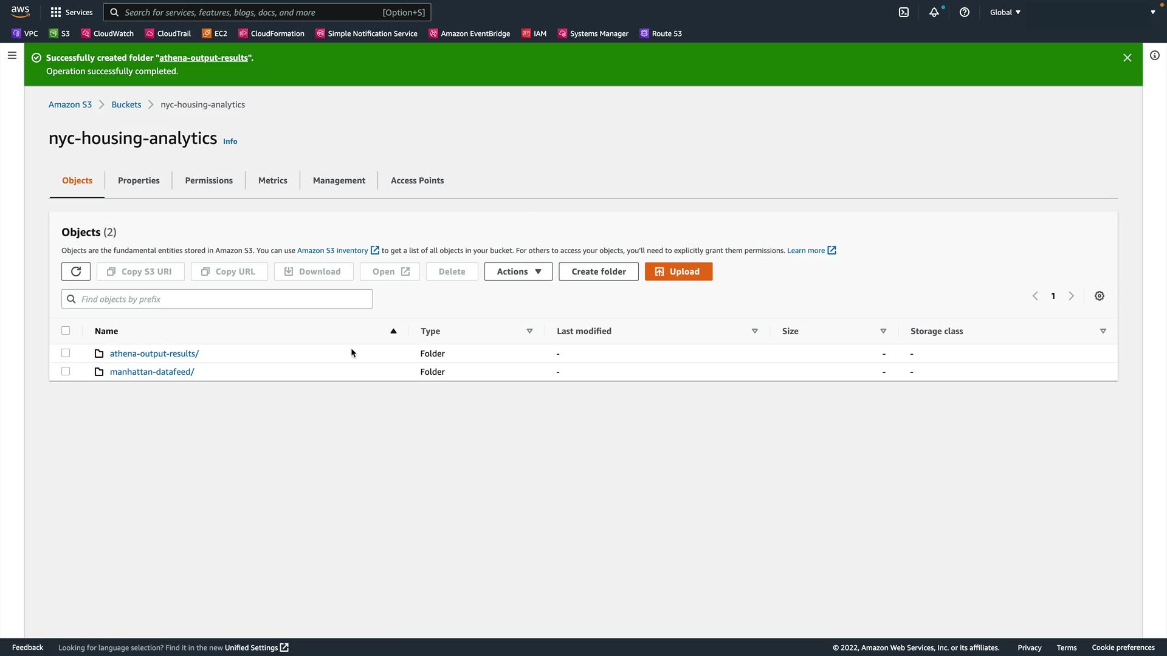Check the athena-output-results folder checkbox
The width and height of the screenshot is (1167, 656).
66,353
